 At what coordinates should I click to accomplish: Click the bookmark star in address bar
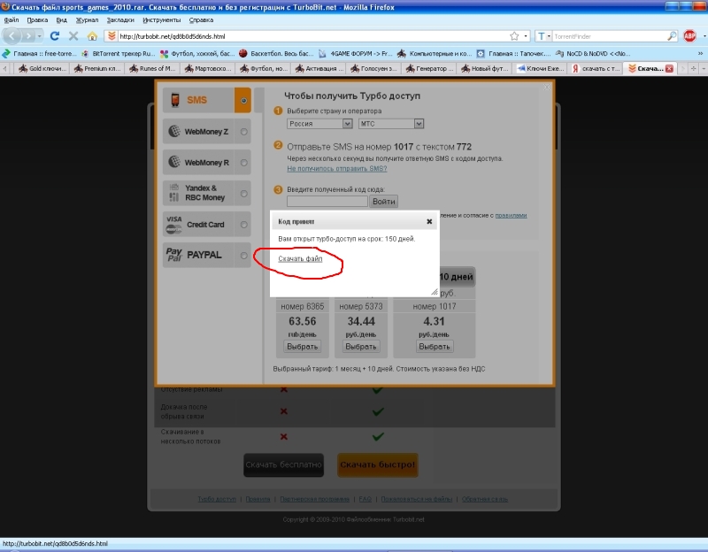pyautogui.click(x=514, y=36)
